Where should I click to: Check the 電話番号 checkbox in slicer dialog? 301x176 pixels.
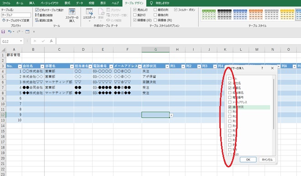point(229,97)
